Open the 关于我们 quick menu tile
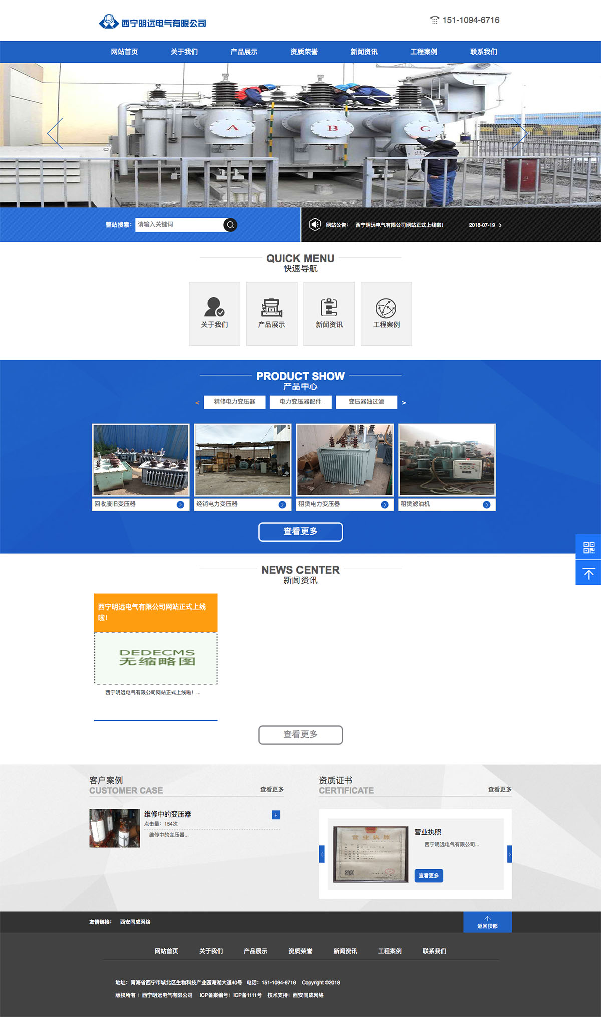Image resolution: width=601 pixels, height=1017 pixels. [x=214, y=314]
